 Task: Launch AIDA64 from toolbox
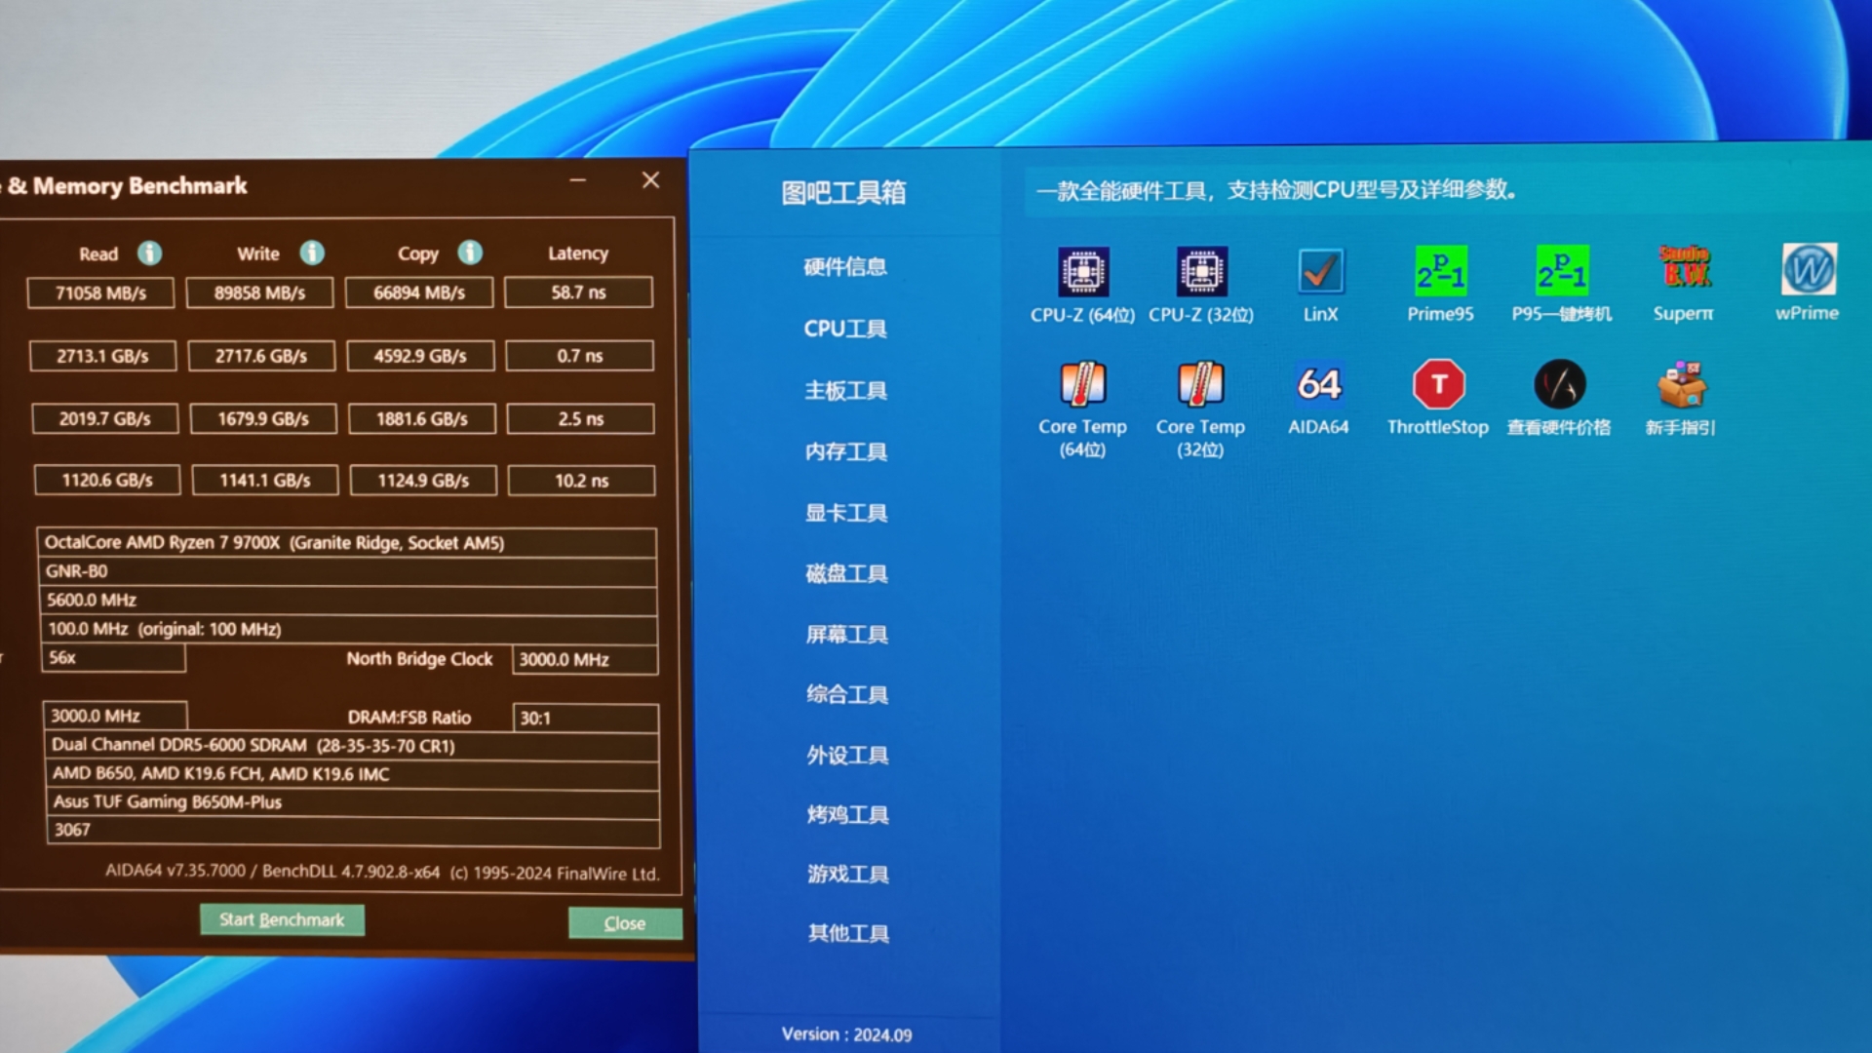[x=1319, y=398]
